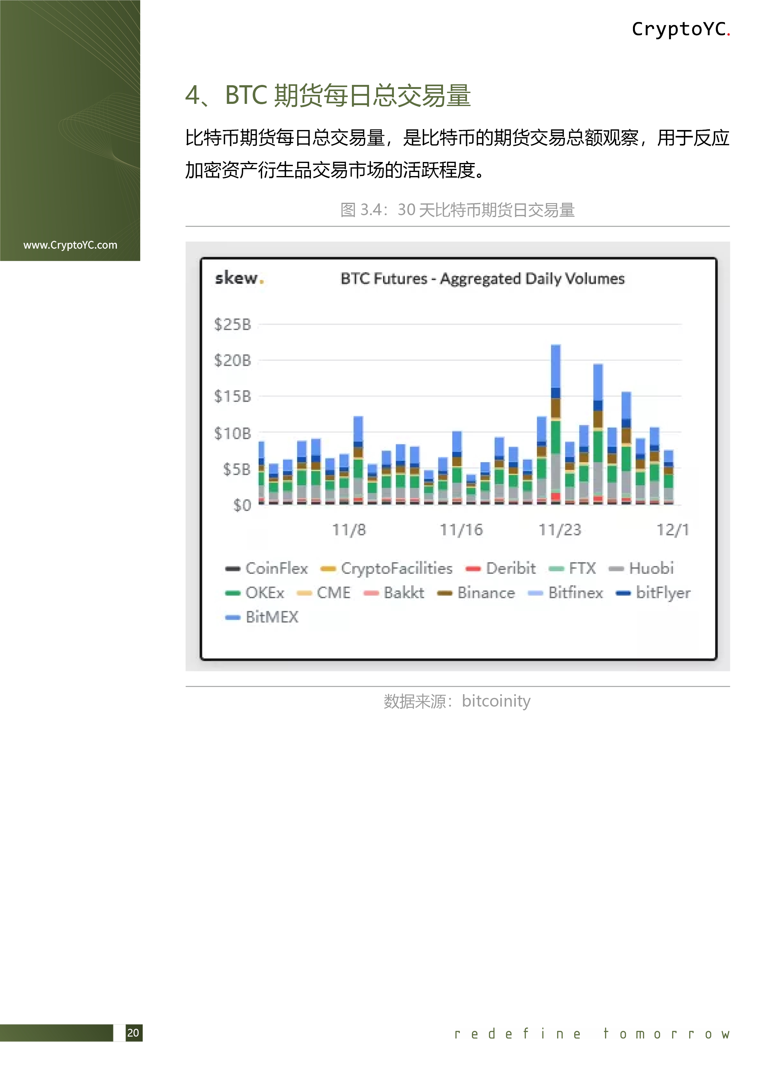The width and height of the screenshot is (771, 1091).
Task: Toggle the BitMEX legend entry
Action: (x=262, y=617)
